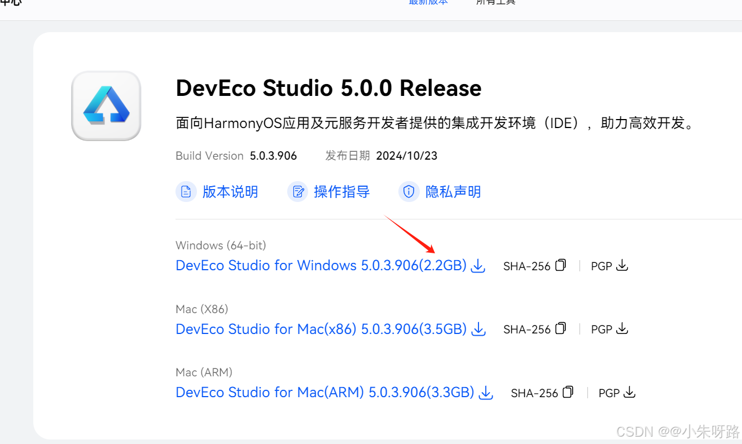Screen dimensions: 742x444
Task: Click the 中心 menu label
Action: pos(9,2)
